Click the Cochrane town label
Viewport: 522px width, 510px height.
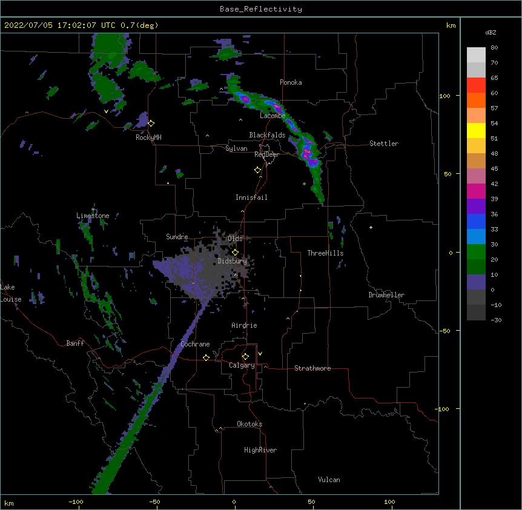pyautogui.click(x=195, y=344)
